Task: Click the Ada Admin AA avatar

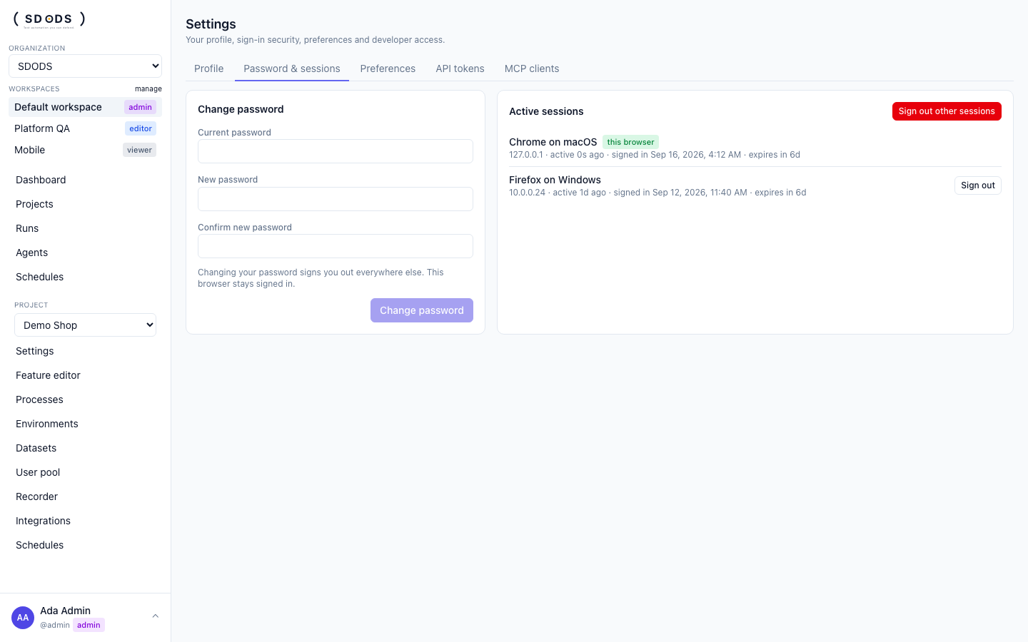Action: click(23, 618)
